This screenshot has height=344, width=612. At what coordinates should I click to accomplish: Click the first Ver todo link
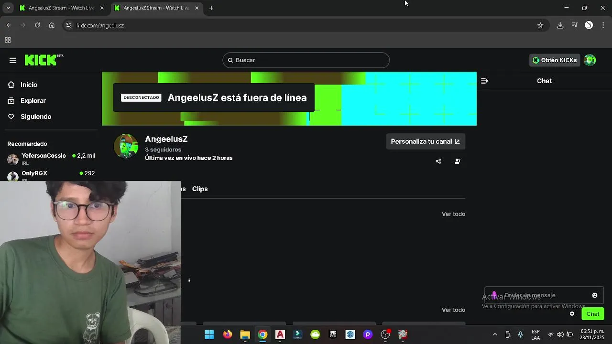point(453,214)
